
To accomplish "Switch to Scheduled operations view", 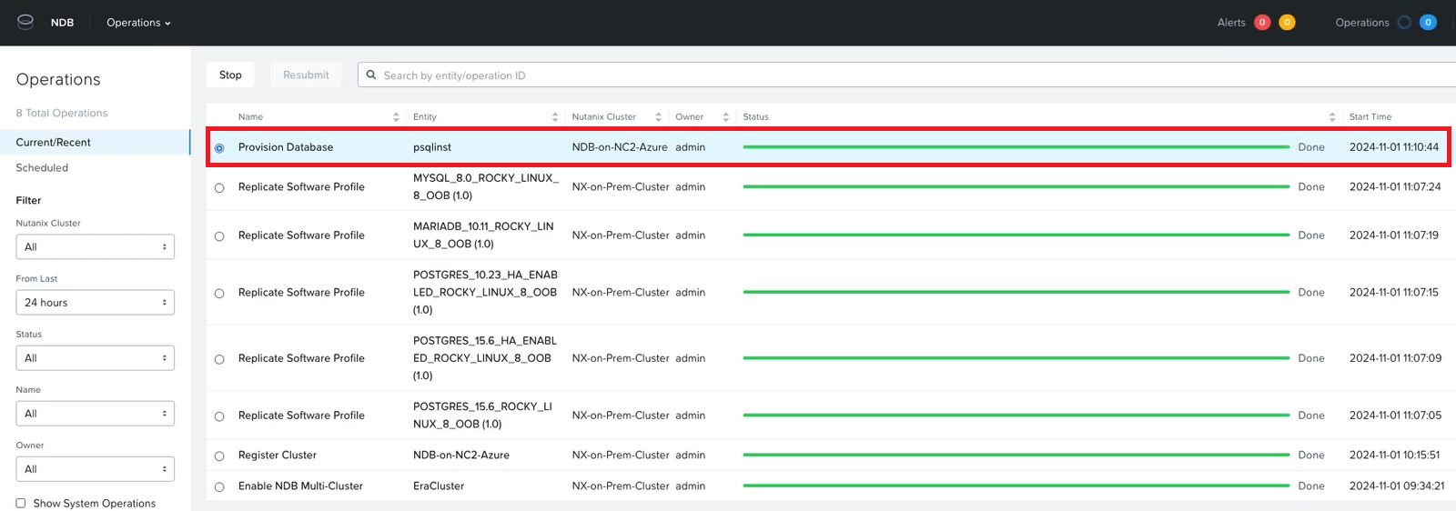I will click(x=42, y=167).
